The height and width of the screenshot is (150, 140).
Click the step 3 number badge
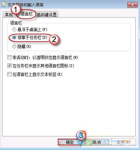coord(81,135)
